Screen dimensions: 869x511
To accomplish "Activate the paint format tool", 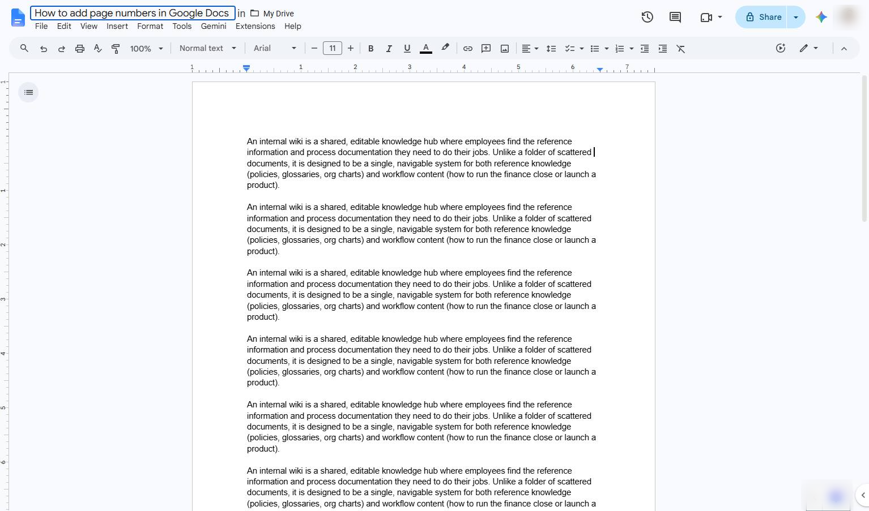I will click(116, 49).
